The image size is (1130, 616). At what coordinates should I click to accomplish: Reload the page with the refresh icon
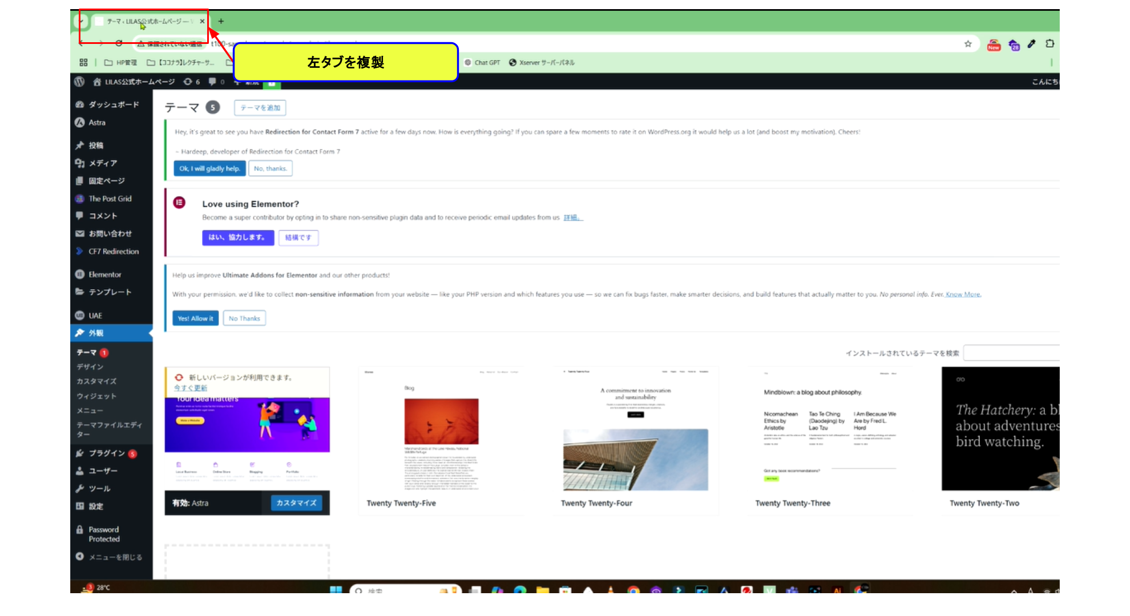point(119,43)
